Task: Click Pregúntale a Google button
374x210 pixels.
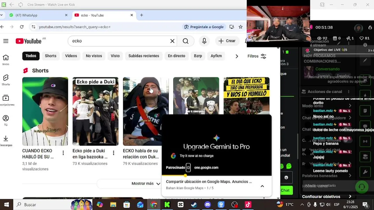Action: 204,27
